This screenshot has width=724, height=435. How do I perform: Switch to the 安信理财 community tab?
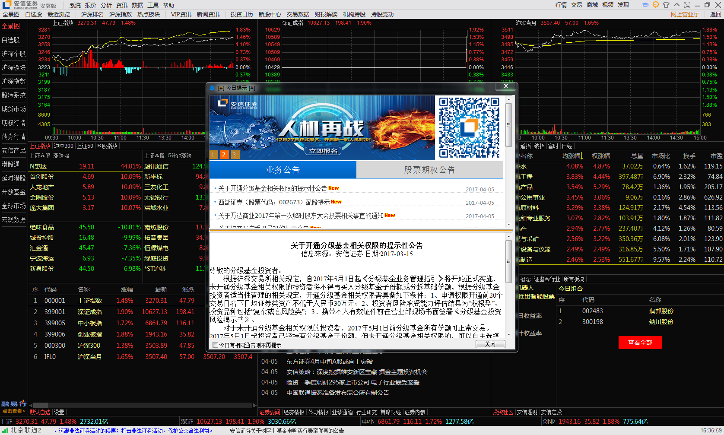pos(527,412)
